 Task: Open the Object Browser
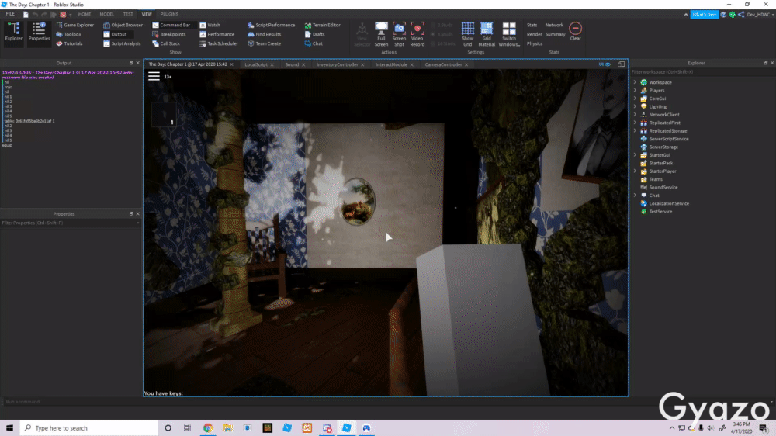pyautogui.click(x=123, y=25)
